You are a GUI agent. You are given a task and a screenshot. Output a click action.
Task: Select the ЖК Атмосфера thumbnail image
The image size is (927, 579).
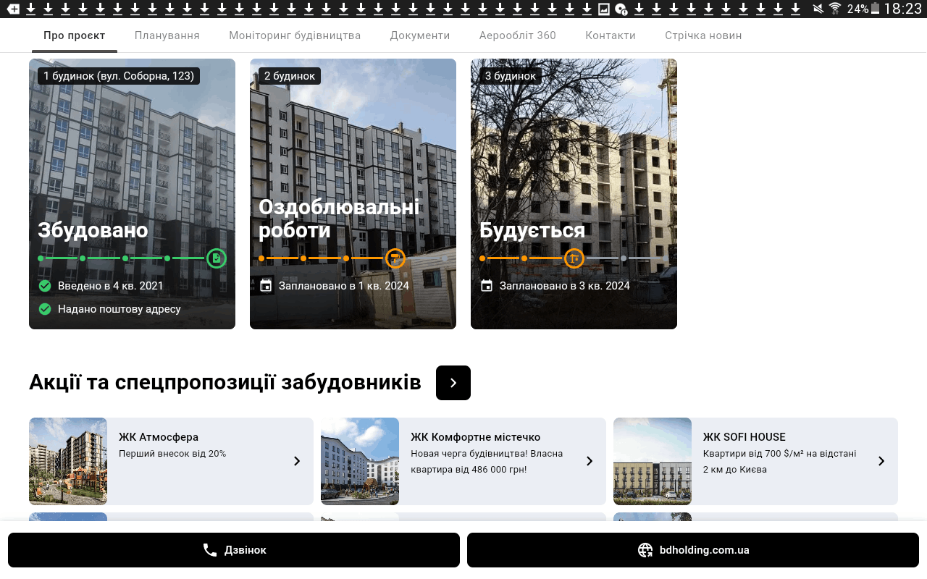(68, 461)
